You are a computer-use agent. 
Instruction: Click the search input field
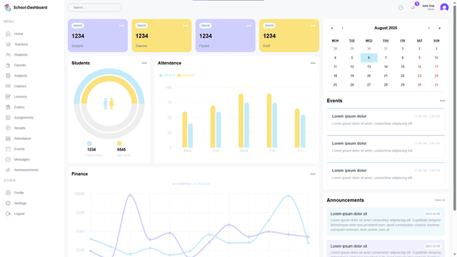pyautogui.click(x=94, y=8)
